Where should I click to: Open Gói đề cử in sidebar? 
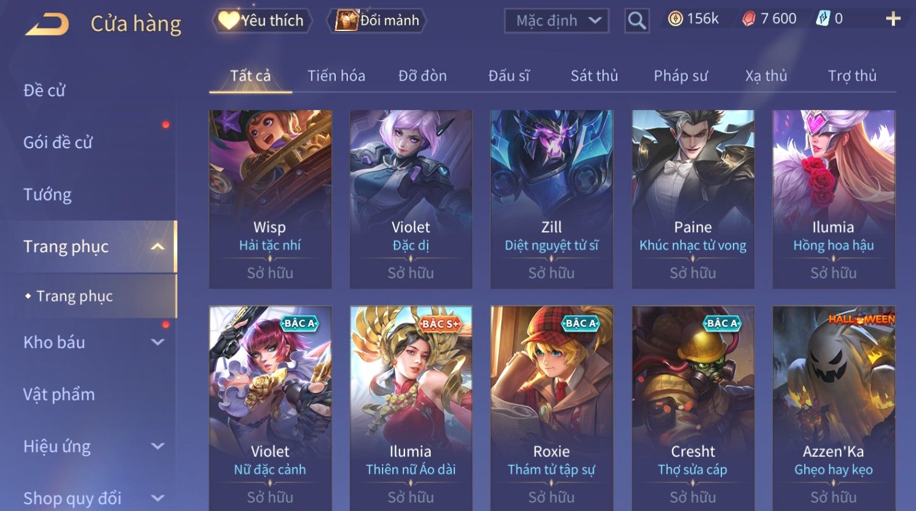click(58, 143)
